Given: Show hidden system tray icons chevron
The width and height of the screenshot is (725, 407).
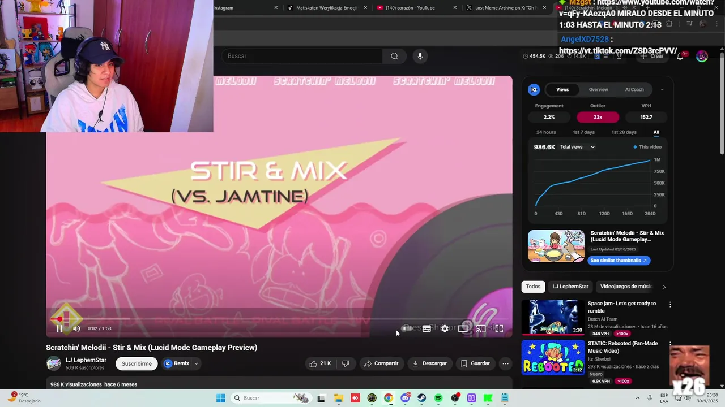Looking at the screenshot, I should point(637,398).
